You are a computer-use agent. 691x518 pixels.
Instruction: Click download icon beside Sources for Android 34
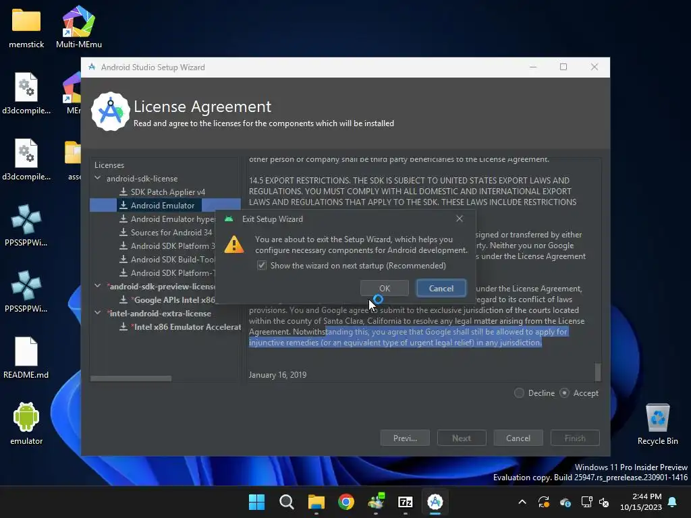click(123, 232)
